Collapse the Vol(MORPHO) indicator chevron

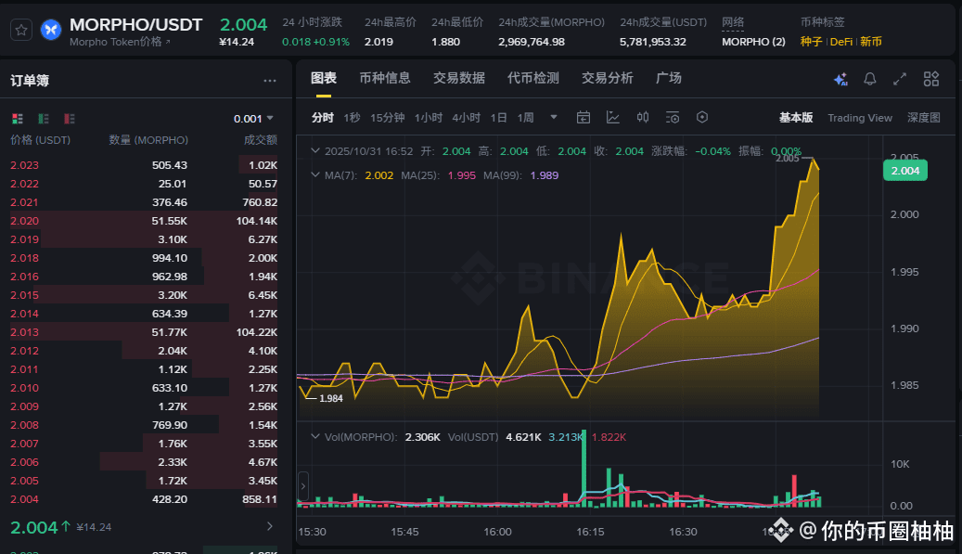pos(315,437)
